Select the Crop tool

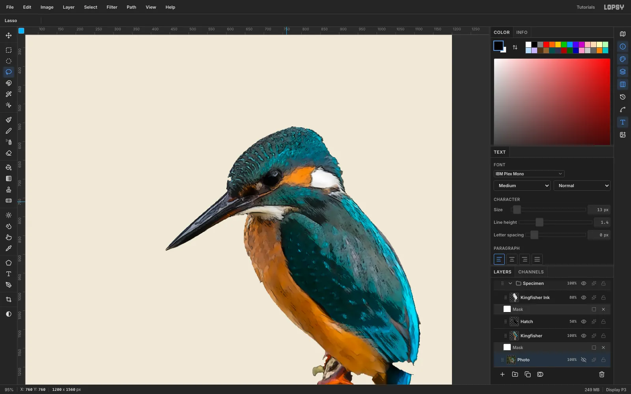(9, 299)
